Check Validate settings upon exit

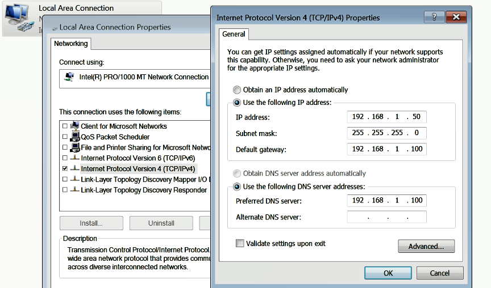coord(240,243)
